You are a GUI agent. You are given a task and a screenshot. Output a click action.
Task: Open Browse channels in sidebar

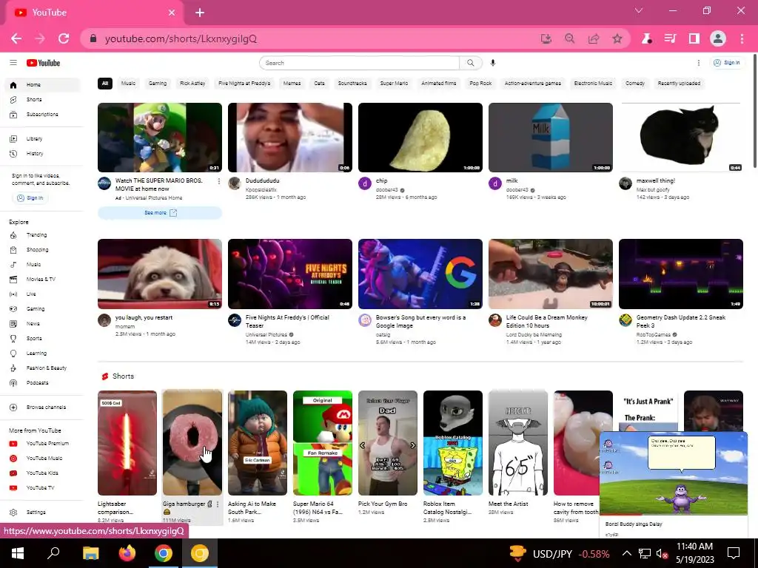tap(46, 408)
